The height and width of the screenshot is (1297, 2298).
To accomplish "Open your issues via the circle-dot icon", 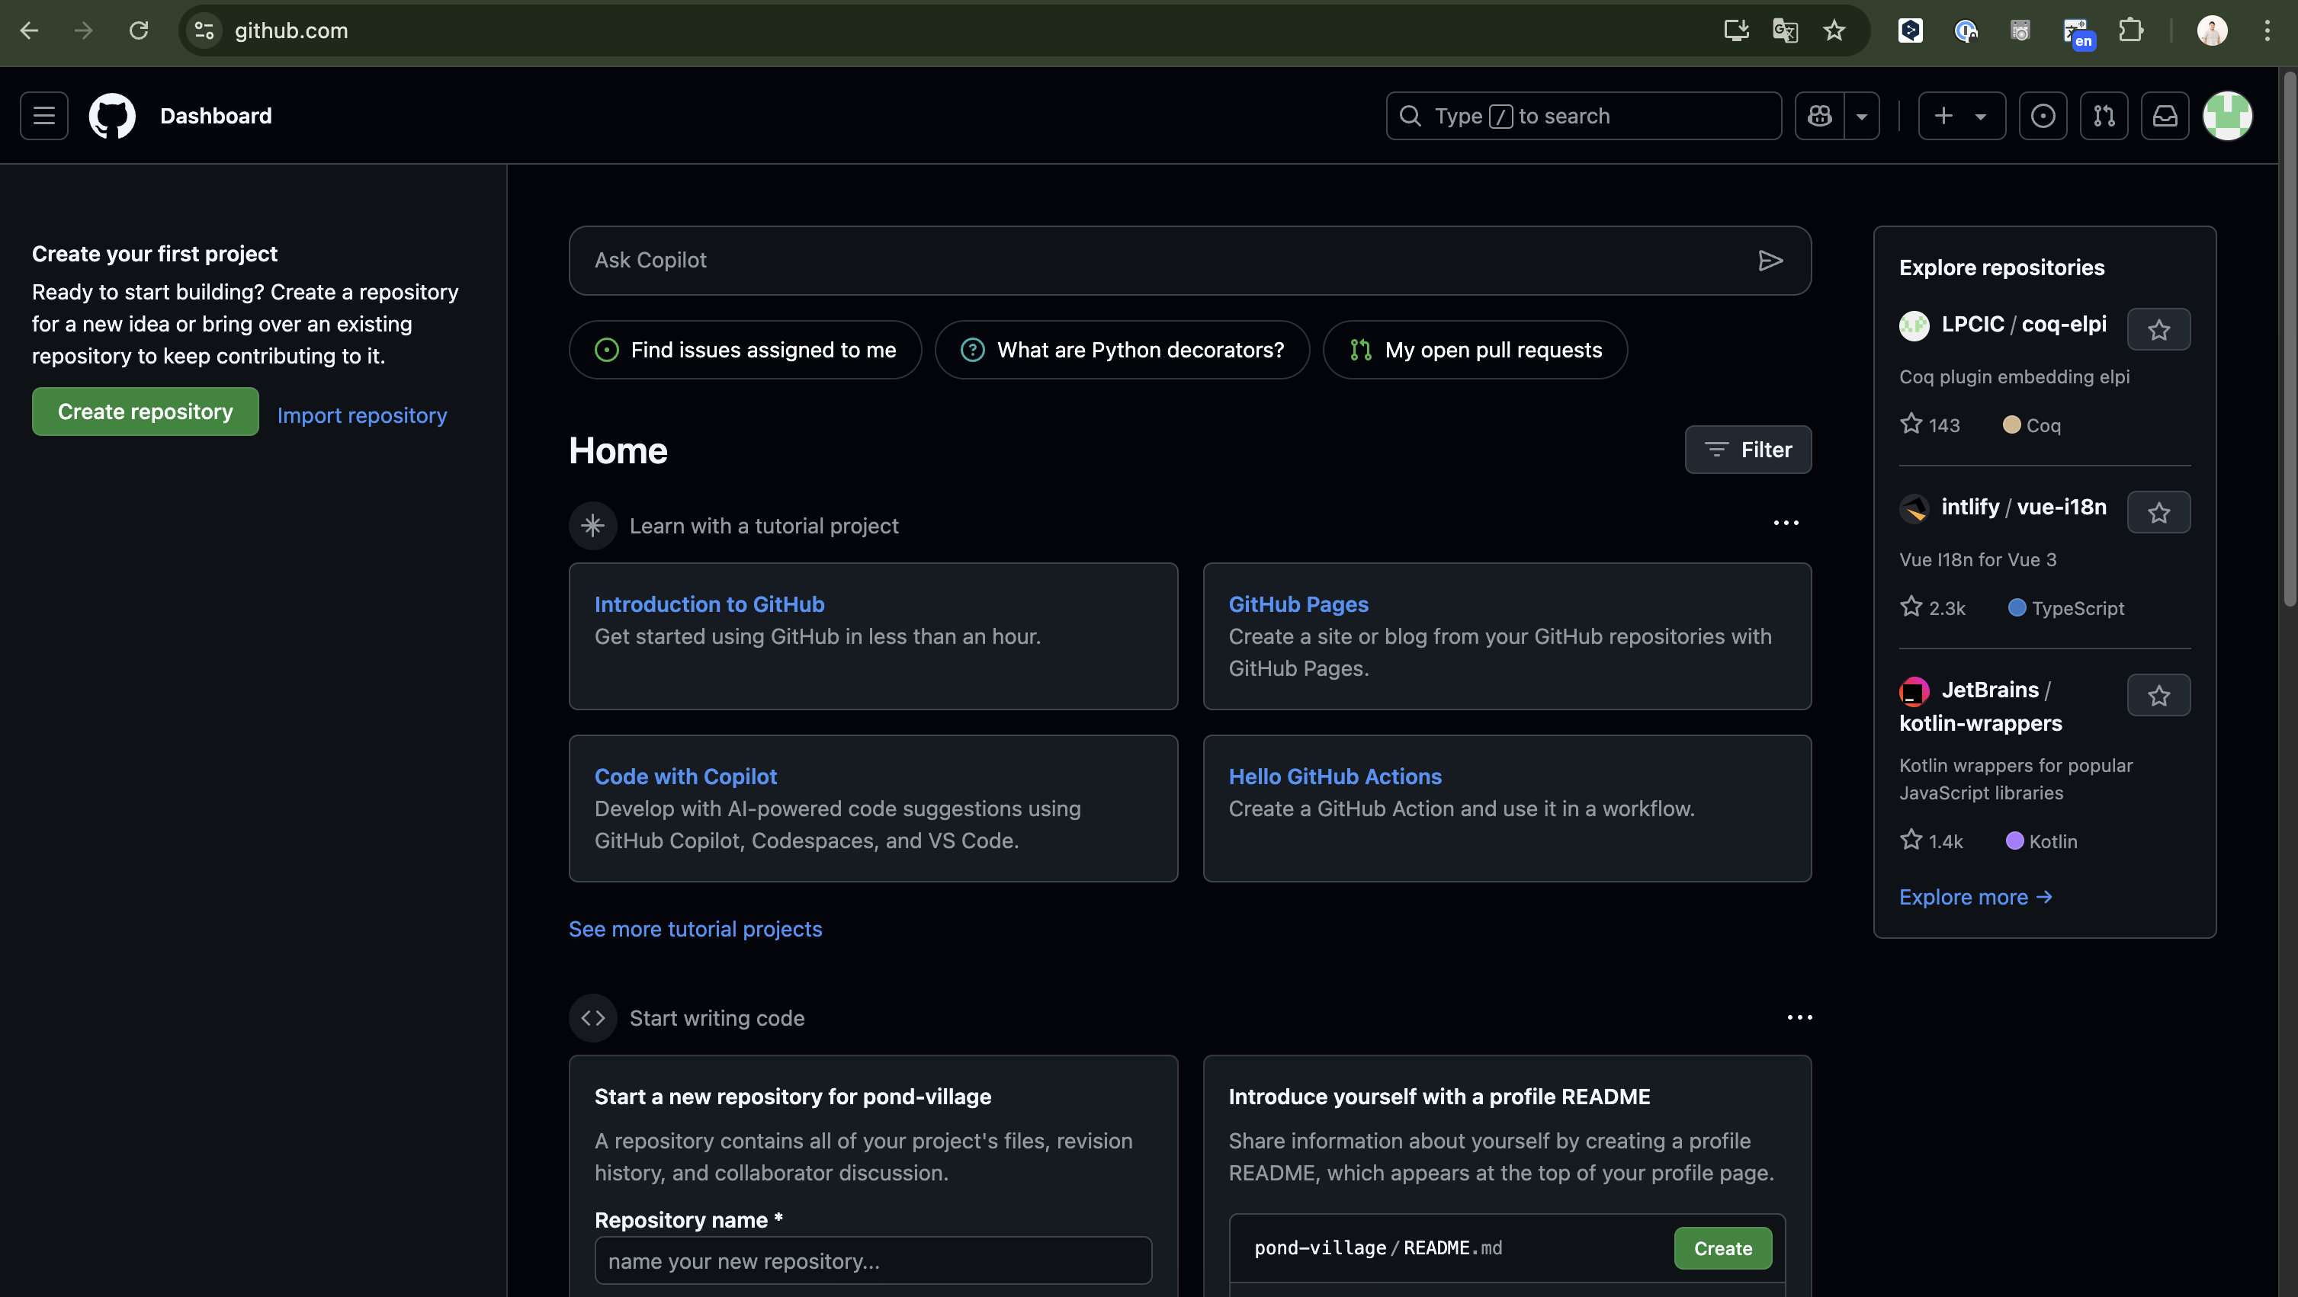I will pos(2043,115).
